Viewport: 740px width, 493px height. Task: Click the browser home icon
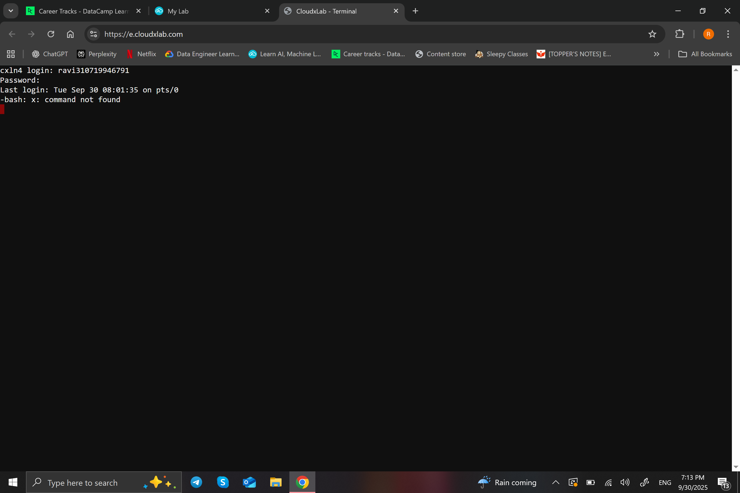tap(70, 34)
